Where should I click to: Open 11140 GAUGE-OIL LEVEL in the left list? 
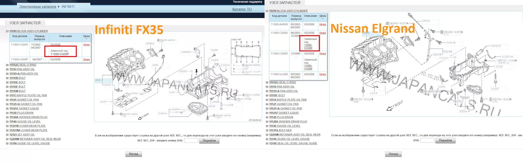point(25,121)
